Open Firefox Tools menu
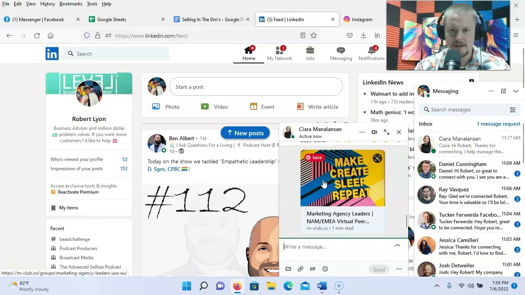This screenshot has width=525, height=295. click(92, 4)
